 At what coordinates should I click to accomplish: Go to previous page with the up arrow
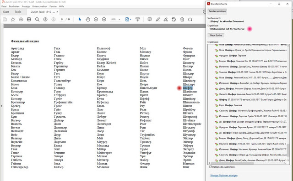(x=45, y=19)
